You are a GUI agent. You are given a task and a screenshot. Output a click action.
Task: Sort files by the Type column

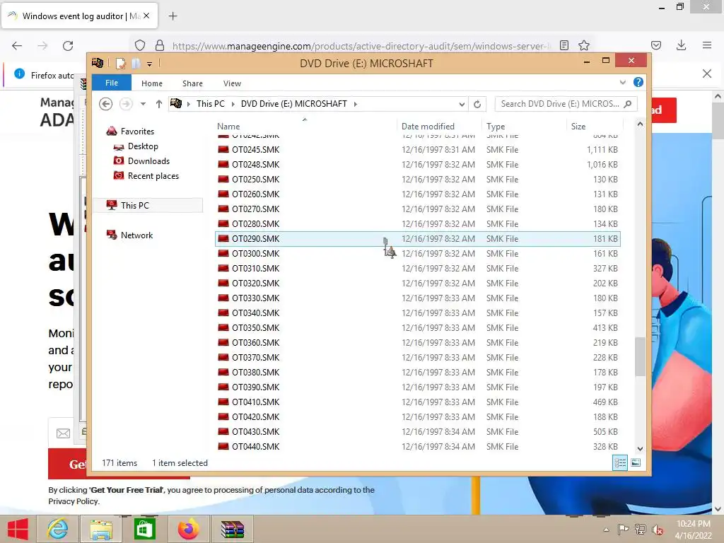(524, 126)
